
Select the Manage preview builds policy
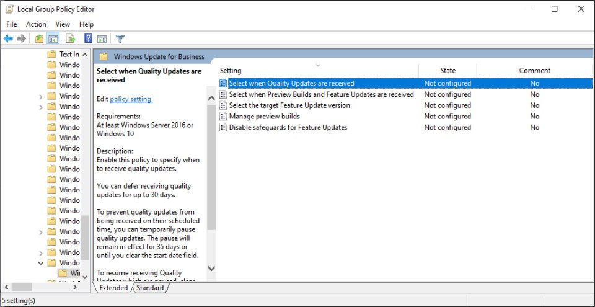click(x=265, y=116)
